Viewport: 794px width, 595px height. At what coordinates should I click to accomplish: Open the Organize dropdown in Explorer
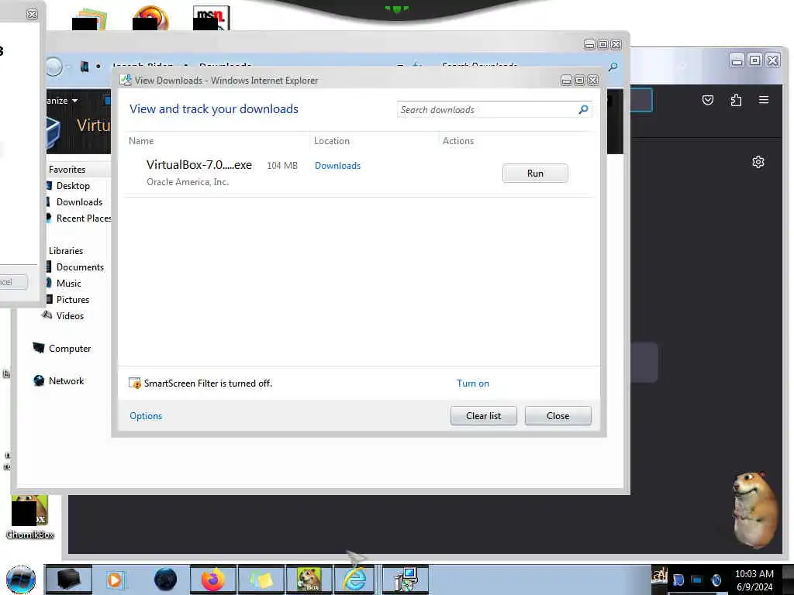[x=62, y=101]
